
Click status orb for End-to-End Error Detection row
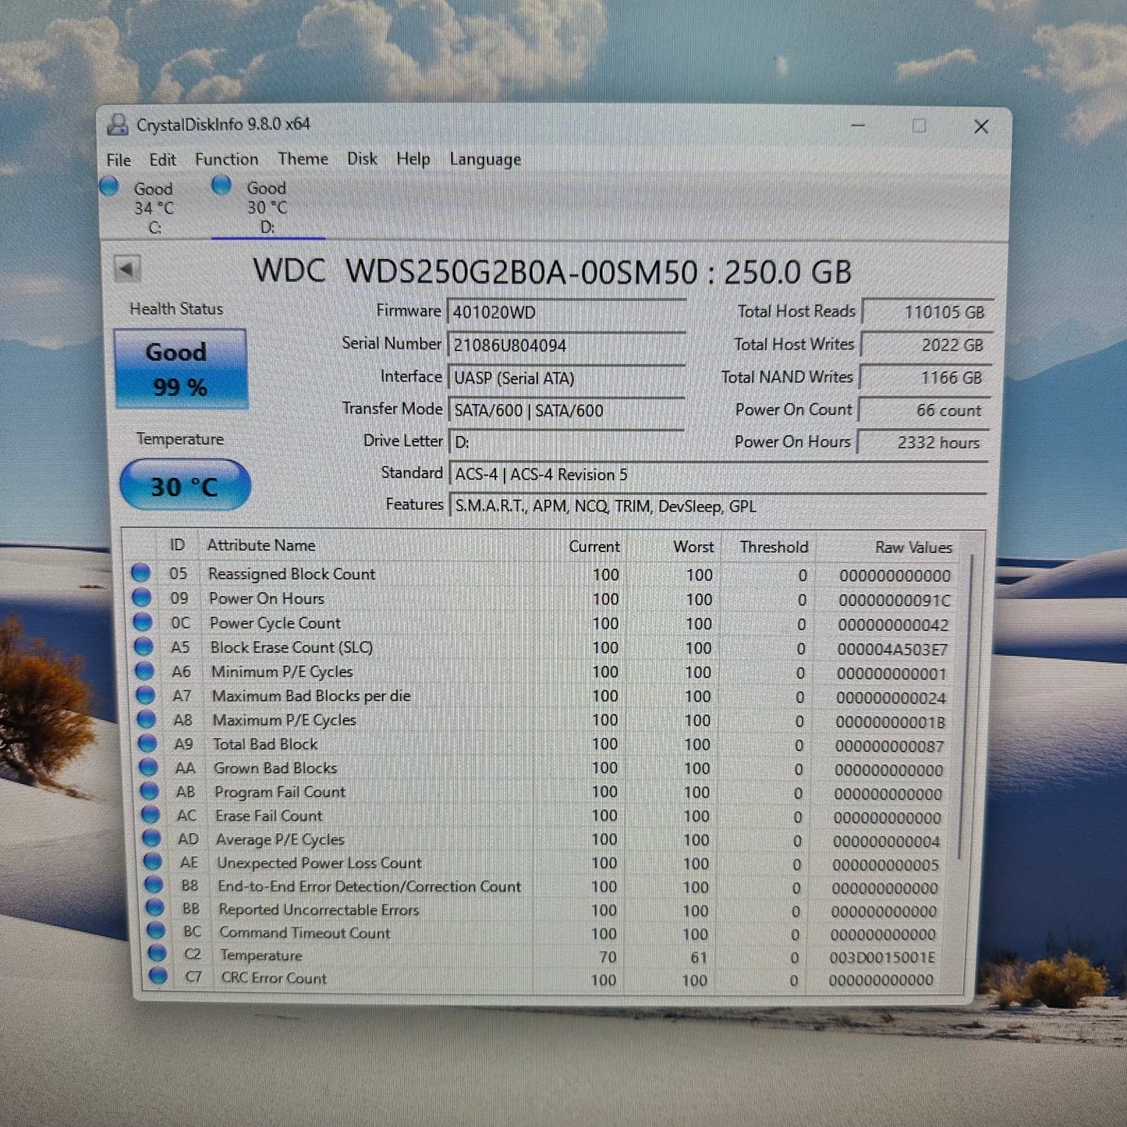154,884
